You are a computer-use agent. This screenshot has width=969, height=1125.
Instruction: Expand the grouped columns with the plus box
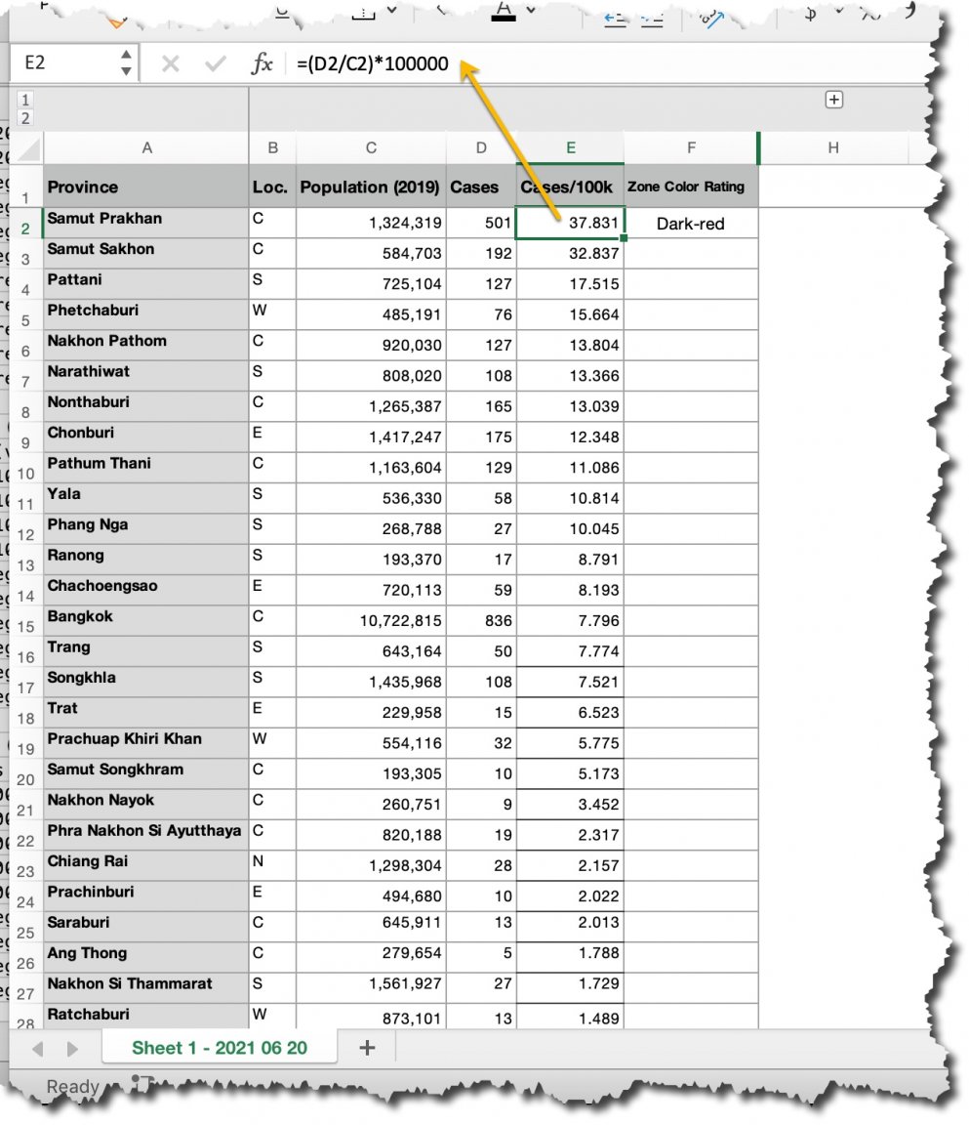coord(833,100)
